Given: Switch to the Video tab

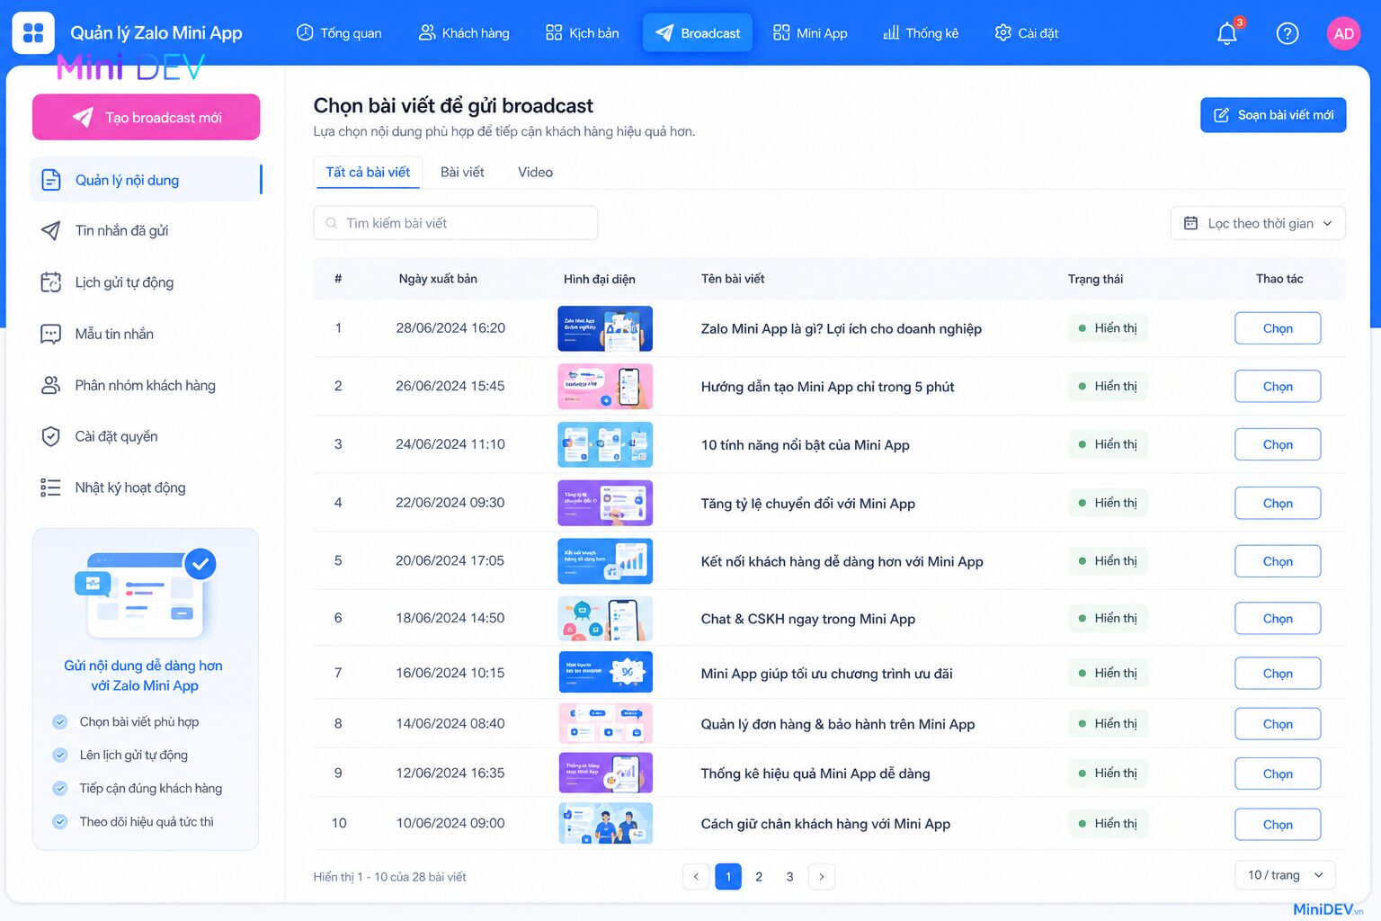Looking at the screenshot, I should (535, 172).
